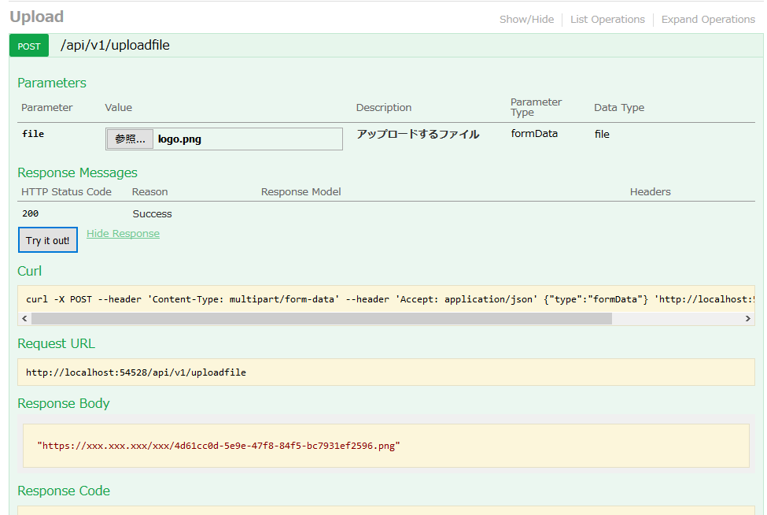
Task: Click the Data Type column header
Action: tap(619, 108)
